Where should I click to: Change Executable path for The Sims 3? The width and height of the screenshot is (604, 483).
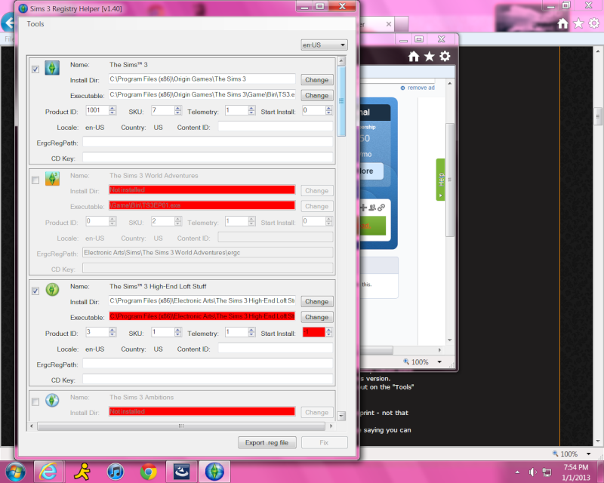click(316, 95)
